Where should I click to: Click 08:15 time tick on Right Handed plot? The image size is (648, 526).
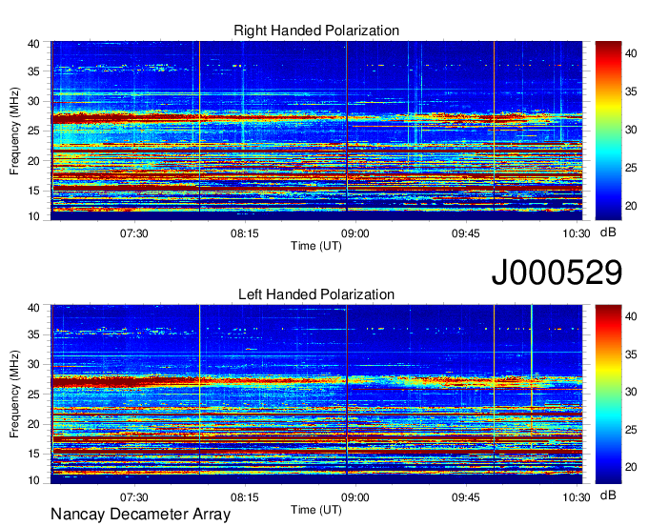point(245,233)
